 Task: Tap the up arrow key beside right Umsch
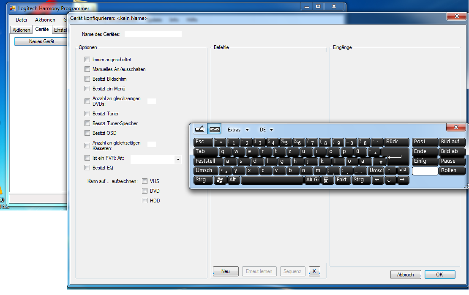click(x=390, y=171)
